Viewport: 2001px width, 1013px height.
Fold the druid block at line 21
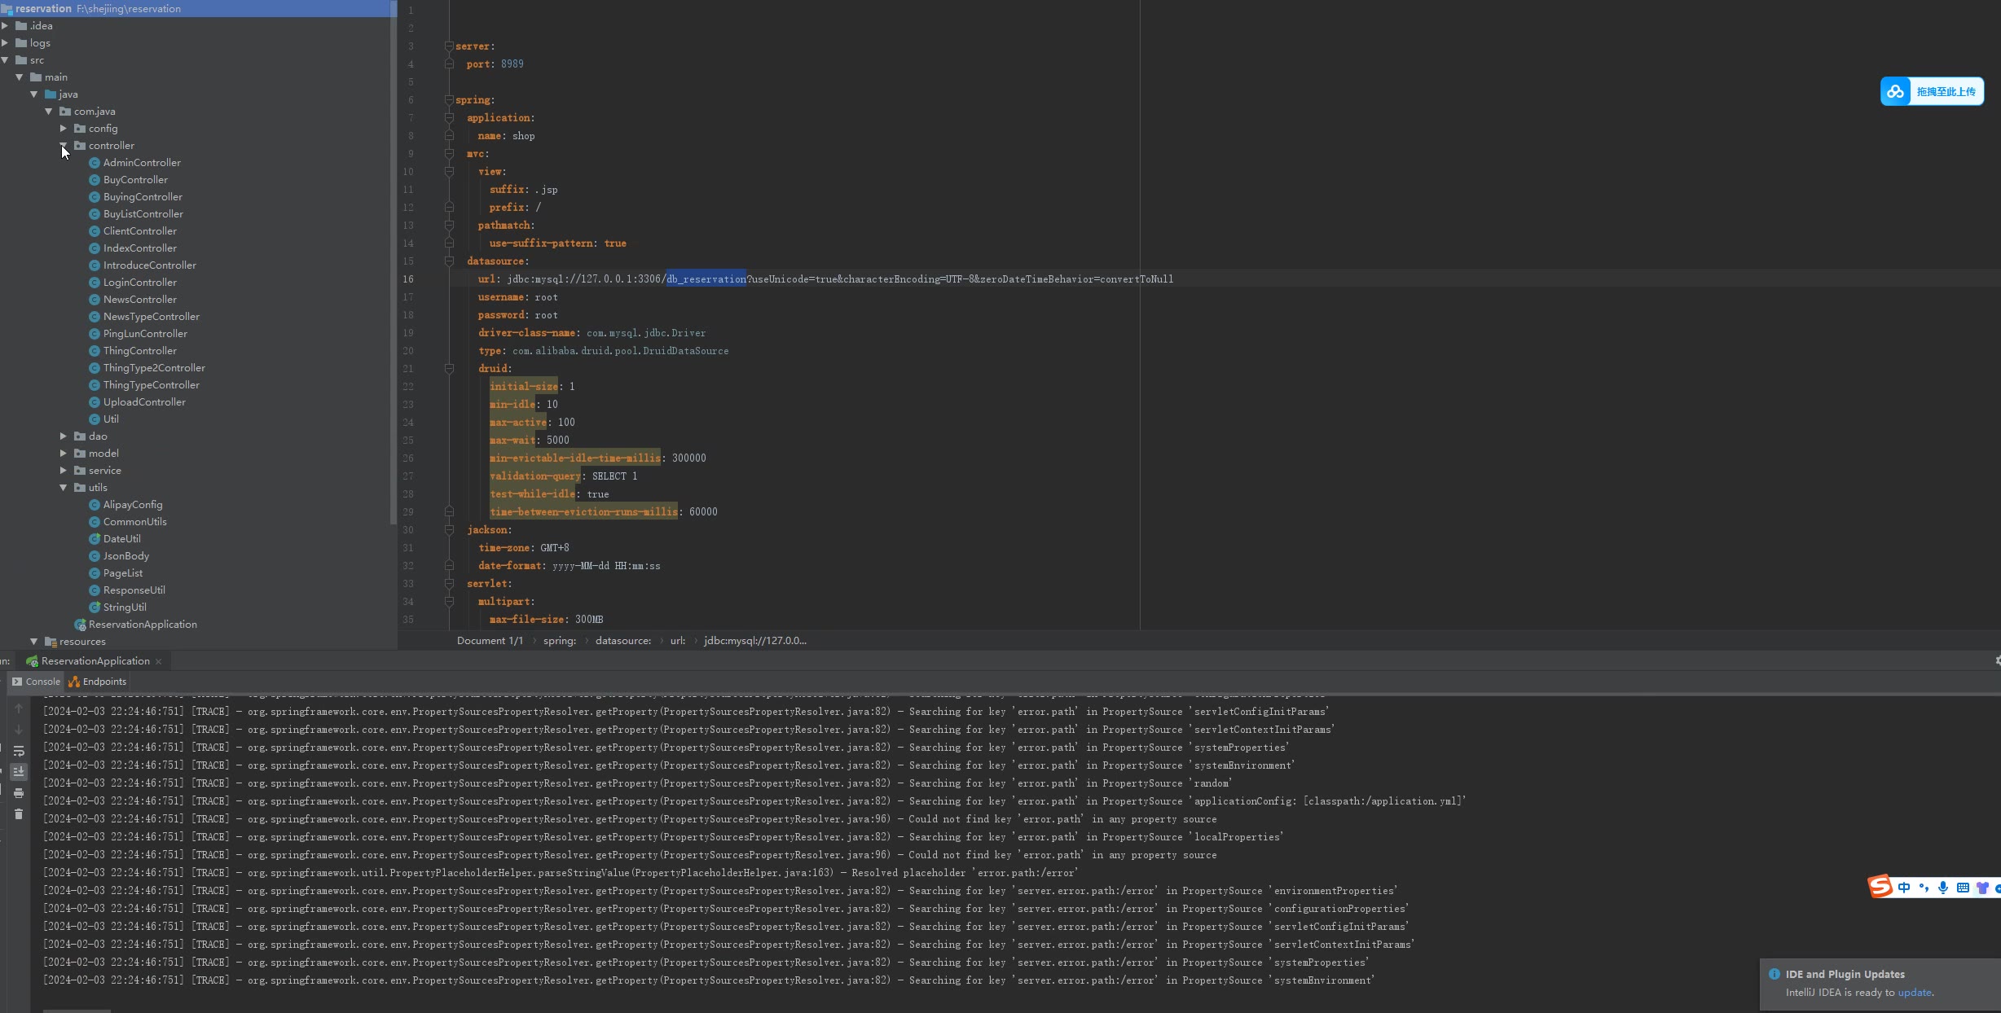pos(449,368)
